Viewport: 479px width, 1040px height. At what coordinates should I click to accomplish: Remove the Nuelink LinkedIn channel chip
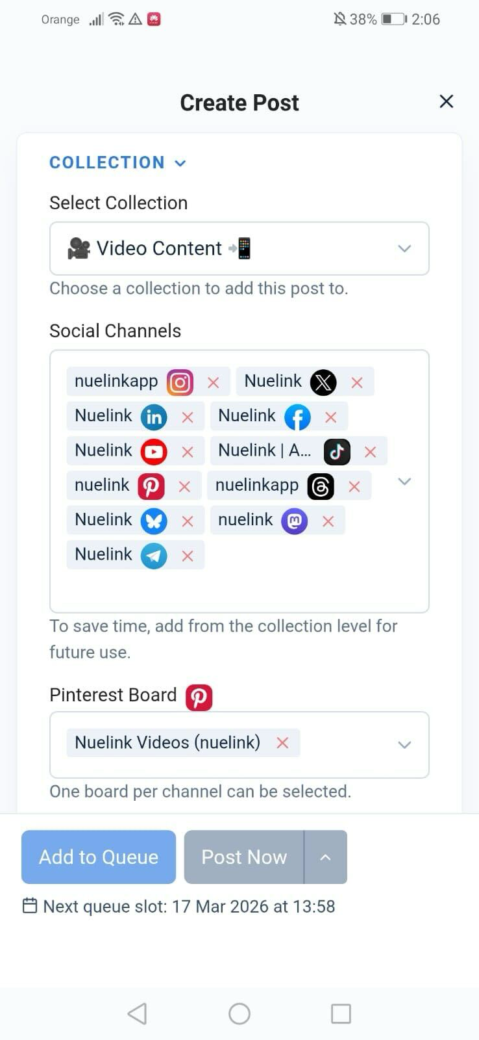[x=188, y=417]
